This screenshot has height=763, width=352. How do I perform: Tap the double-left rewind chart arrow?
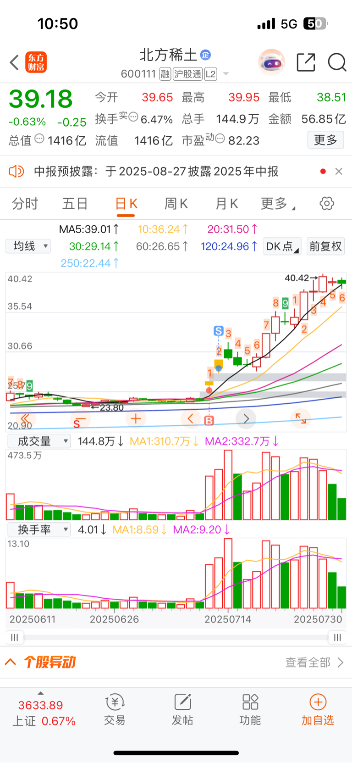click(25, 418)
